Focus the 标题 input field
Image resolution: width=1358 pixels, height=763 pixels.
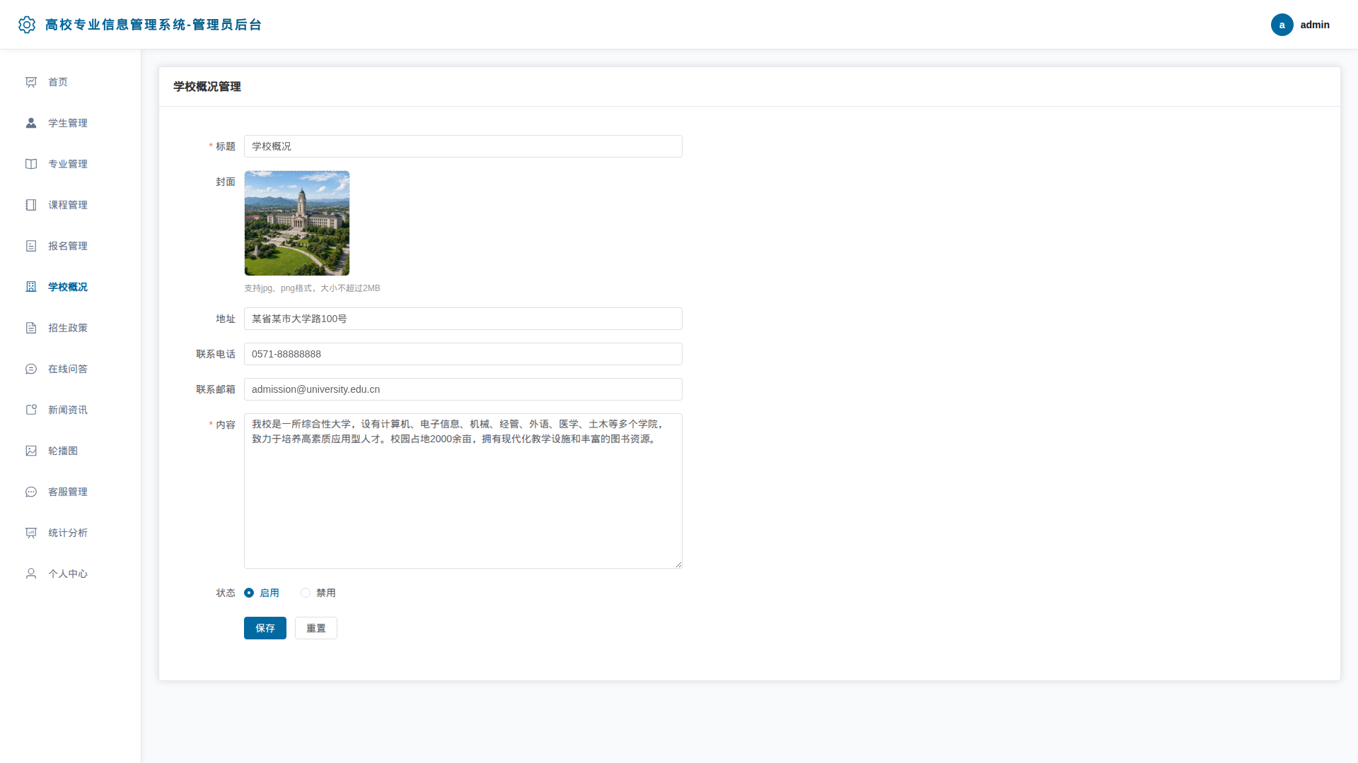[x=463, y=146]
